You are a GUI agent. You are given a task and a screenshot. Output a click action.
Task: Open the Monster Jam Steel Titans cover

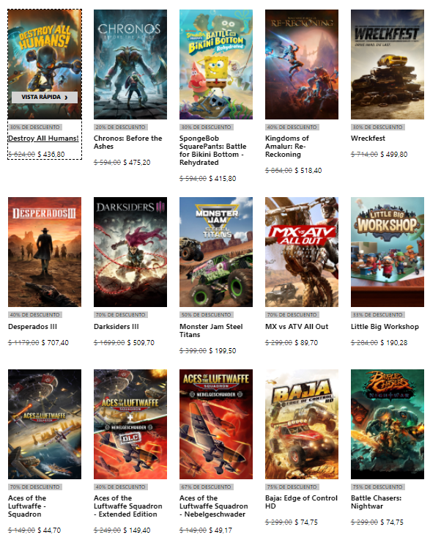click(216, 252)
